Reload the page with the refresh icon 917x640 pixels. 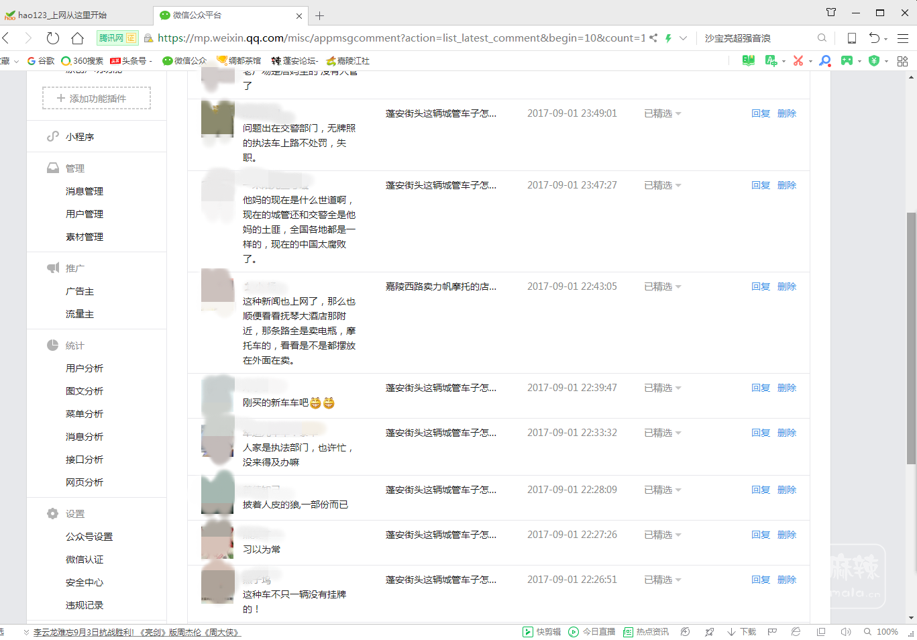pyautogui.click(x=53, y=38)
